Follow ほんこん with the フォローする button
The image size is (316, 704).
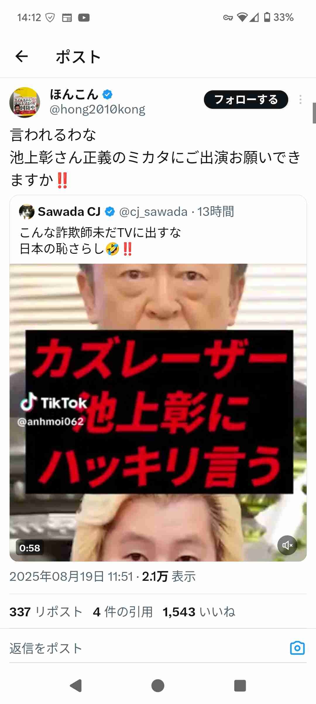click(x=246, y=100)
